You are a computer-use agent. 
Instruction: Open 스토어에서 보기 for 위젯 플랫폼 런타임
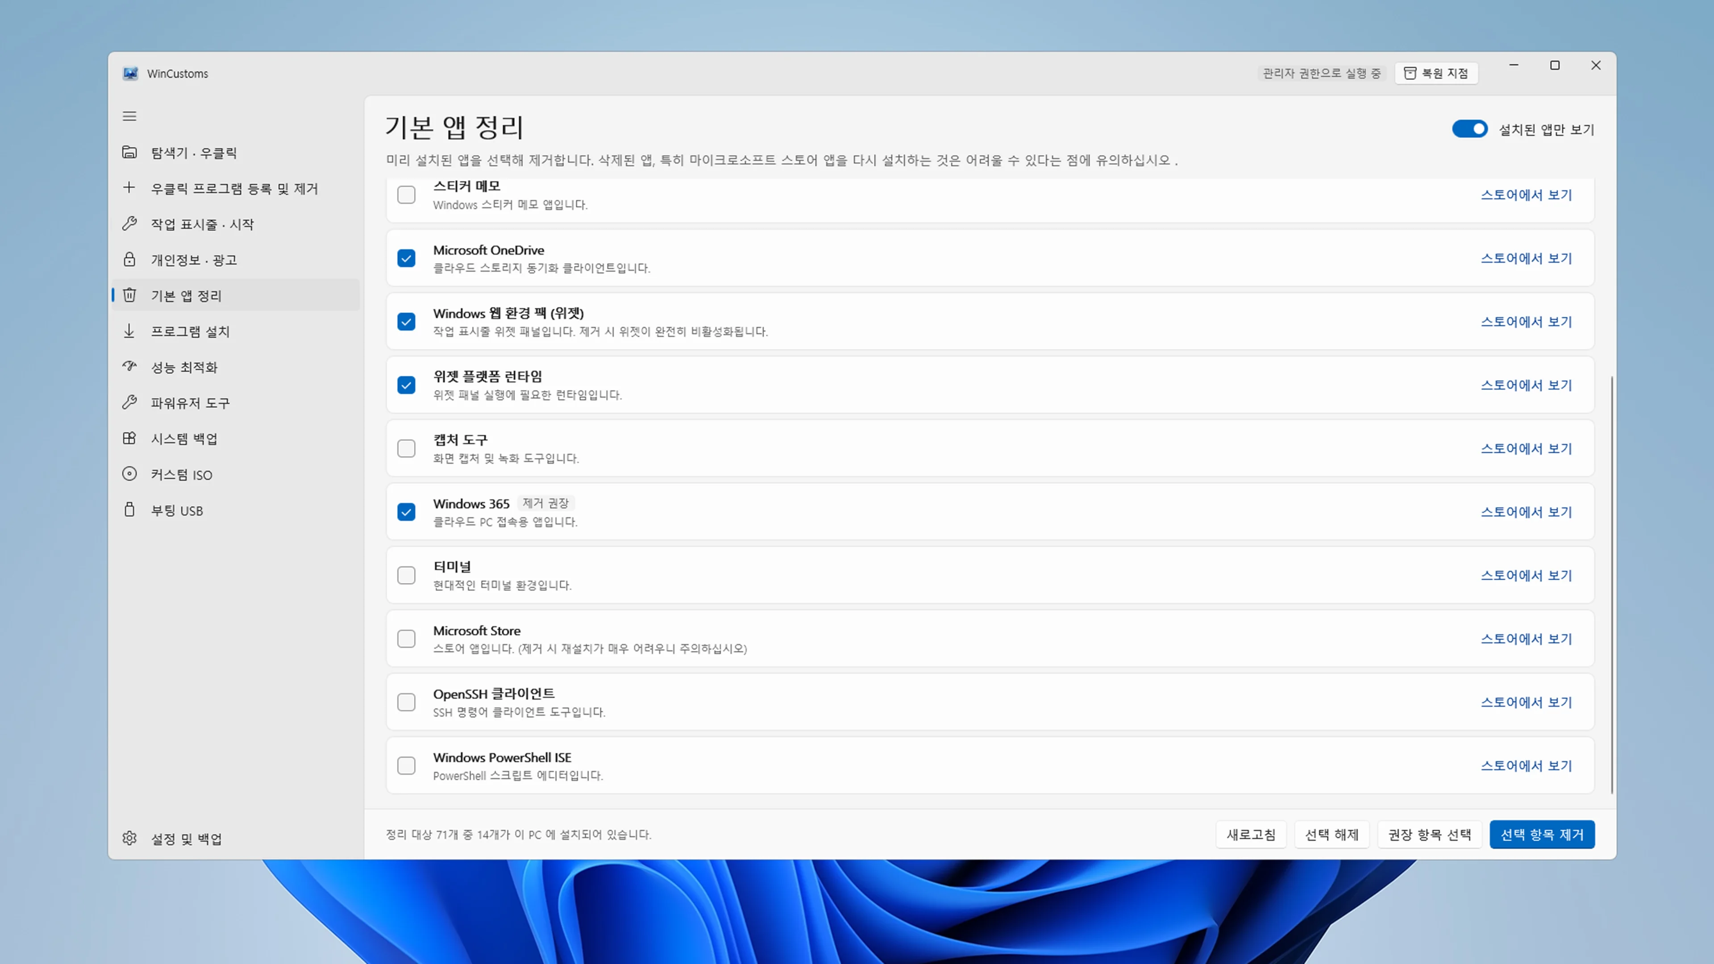1527,385
